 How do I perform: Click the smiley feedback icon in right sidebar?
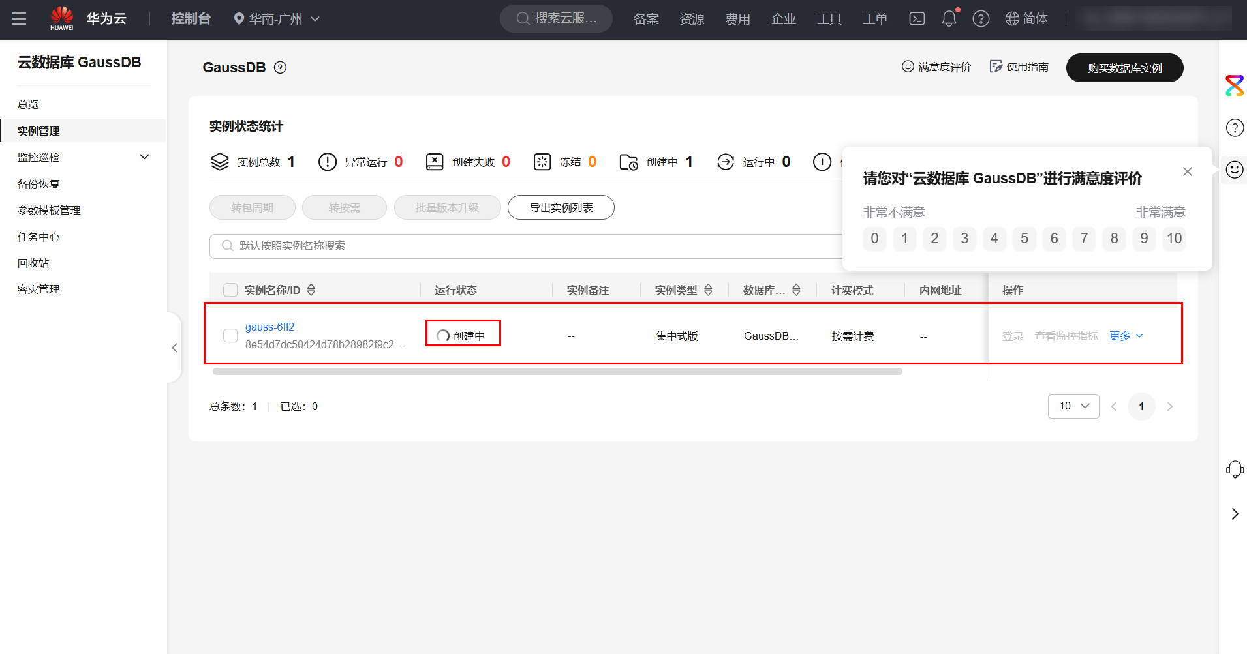click(x=1235, y=170)
